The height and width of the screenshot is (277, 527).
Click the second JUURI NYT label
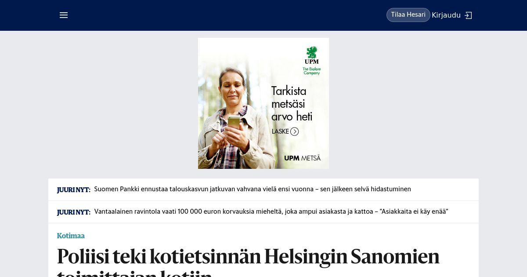pyautogui.click(x=73, y=212)
